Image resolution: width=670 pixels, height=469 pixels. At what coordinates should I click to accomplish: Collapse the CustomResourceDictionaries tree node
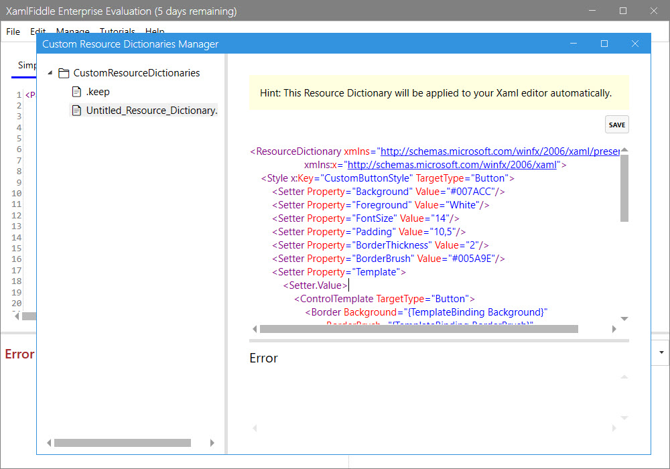(x=50, y=73)
